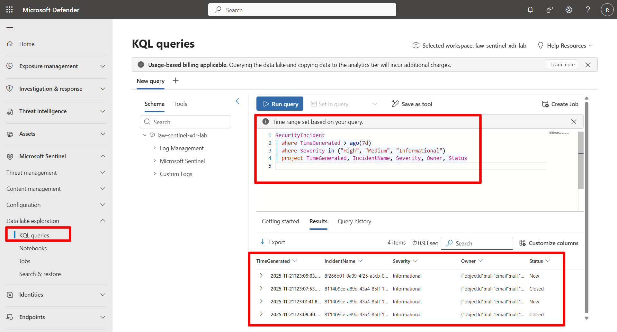Open the Query history tab
Image resolution: width=617 pixels, height=332 pixels.
pyautogui.click(x=354, y=221)
